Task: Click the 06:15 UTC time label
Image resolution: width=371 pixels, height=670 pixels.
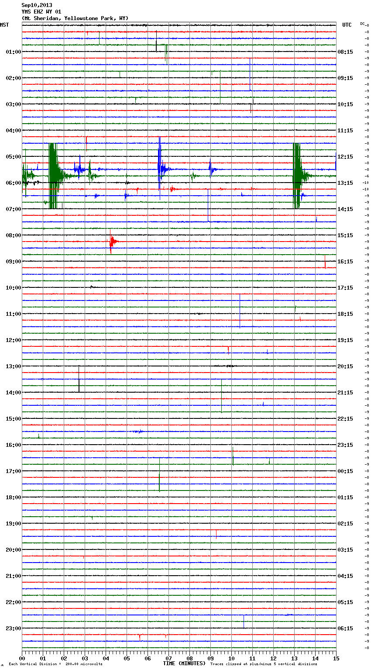Action: (x=345, y=629)
